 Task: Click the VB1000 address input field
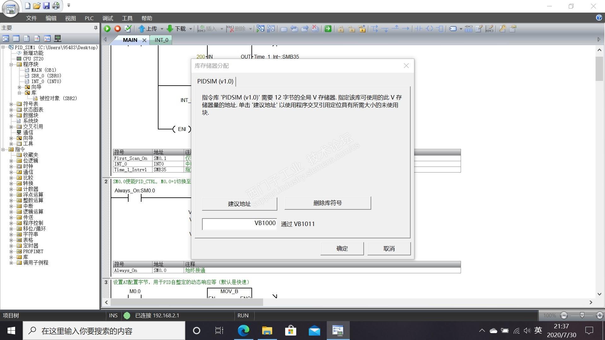click(239, 224)
